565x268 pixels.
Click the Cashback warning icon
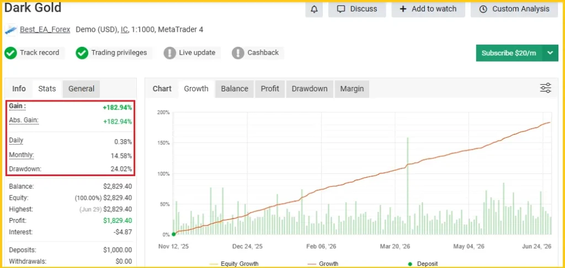coord(238,53)
